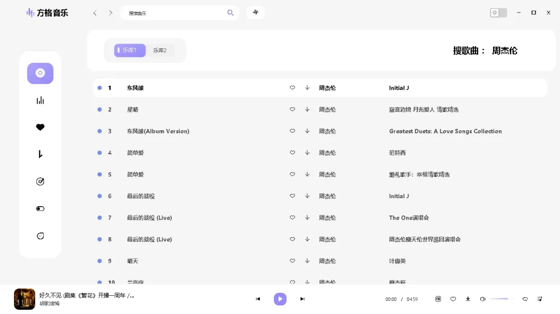Viewport: 560px width, 314px height.
Task: Click the now-playing title 好久不见
Action: coord(87,295)
